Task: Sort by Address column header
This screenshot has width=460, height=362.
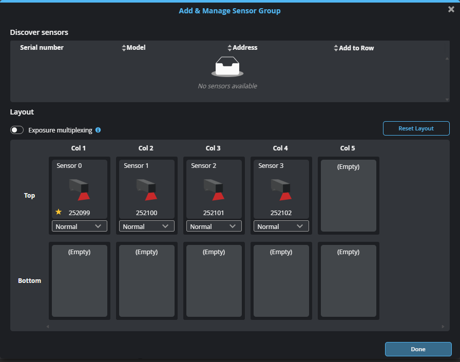Action: point(244,48)
